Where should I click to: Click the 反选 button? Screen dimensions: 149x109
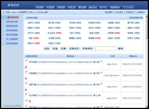pyautogui.click(x=55, y=49)
